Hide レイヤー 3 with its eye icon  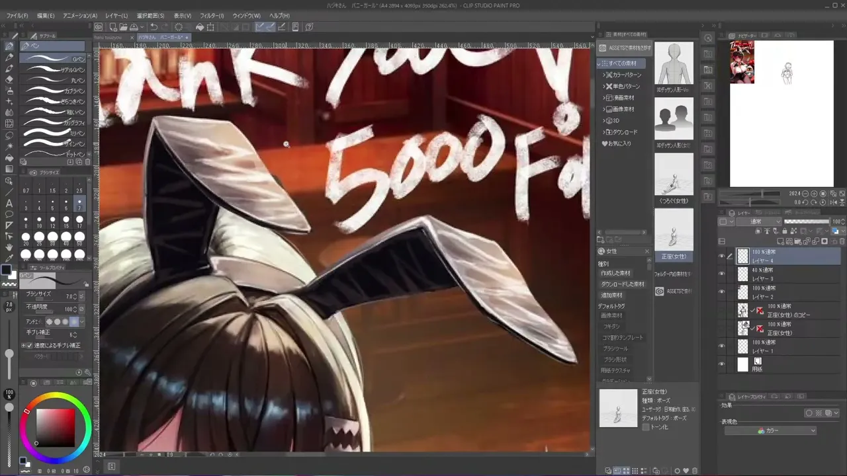click(721, 274)
